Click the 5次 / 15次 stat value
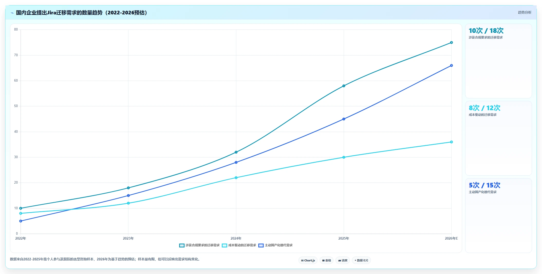Viewport: 542px width, 274px height. pyautogui.click(x=484, y=185)
